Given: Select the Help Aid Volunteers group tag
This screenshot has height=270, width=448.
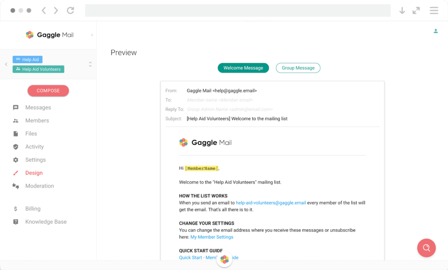Looking at the screenshot, I should (x=38, y=69).
